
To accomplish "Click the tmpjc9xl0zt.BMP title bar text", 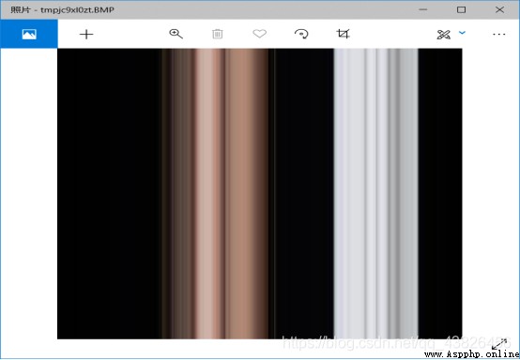I will [x=77, y=10].
